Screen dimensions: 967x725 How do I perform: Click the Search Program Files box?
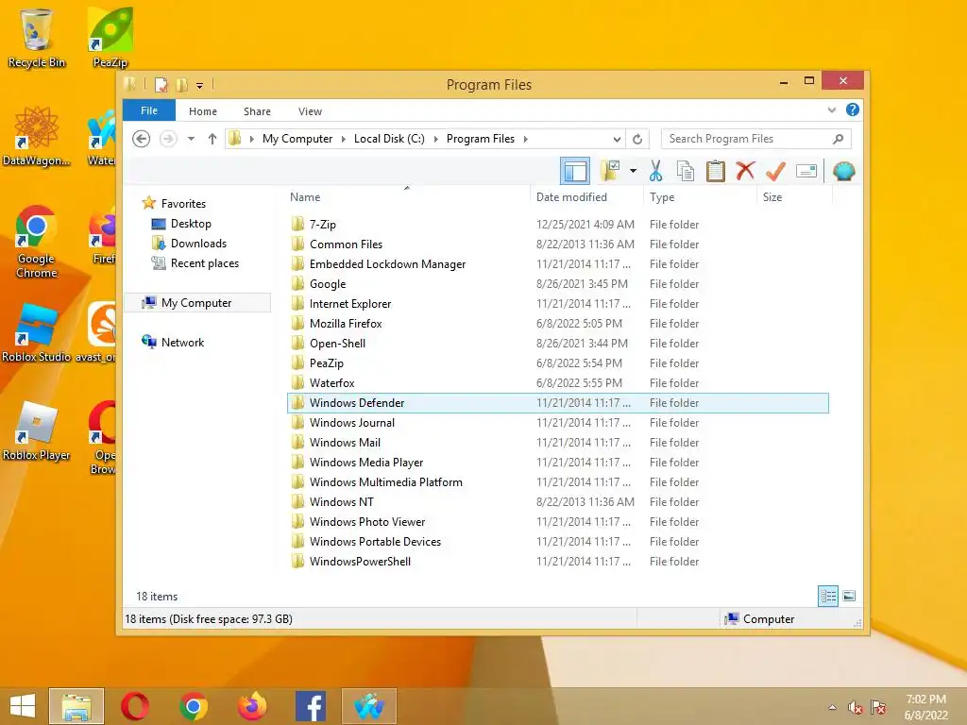pyautogui.click(x=755, y=139)
